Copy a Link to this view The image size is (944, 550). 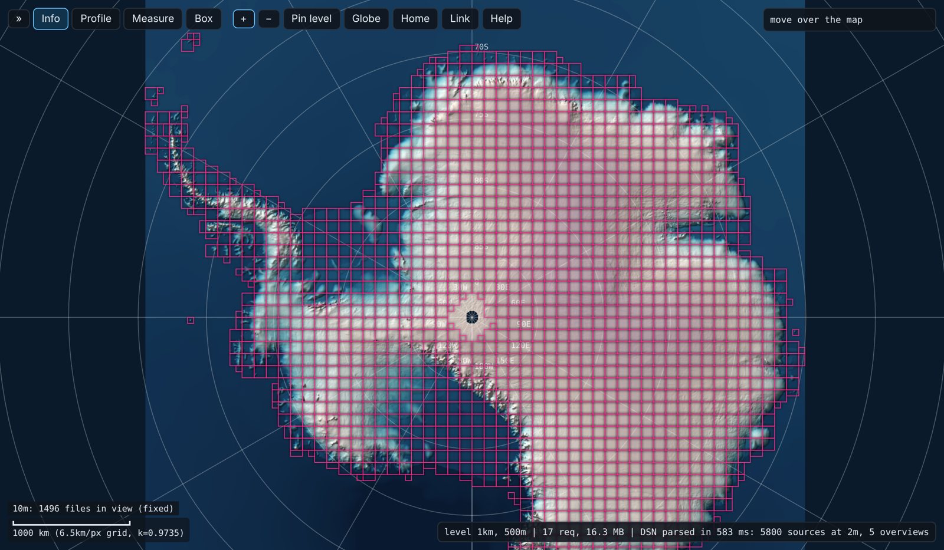click(460, 19)
